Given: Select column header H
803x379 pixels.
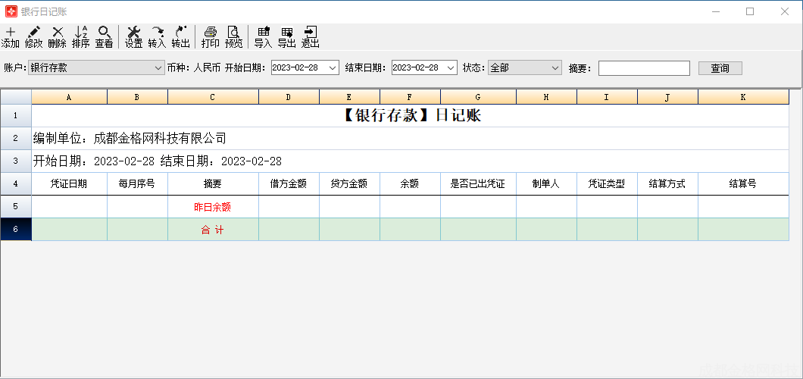Looking at the screenshot, I should 546,97.
